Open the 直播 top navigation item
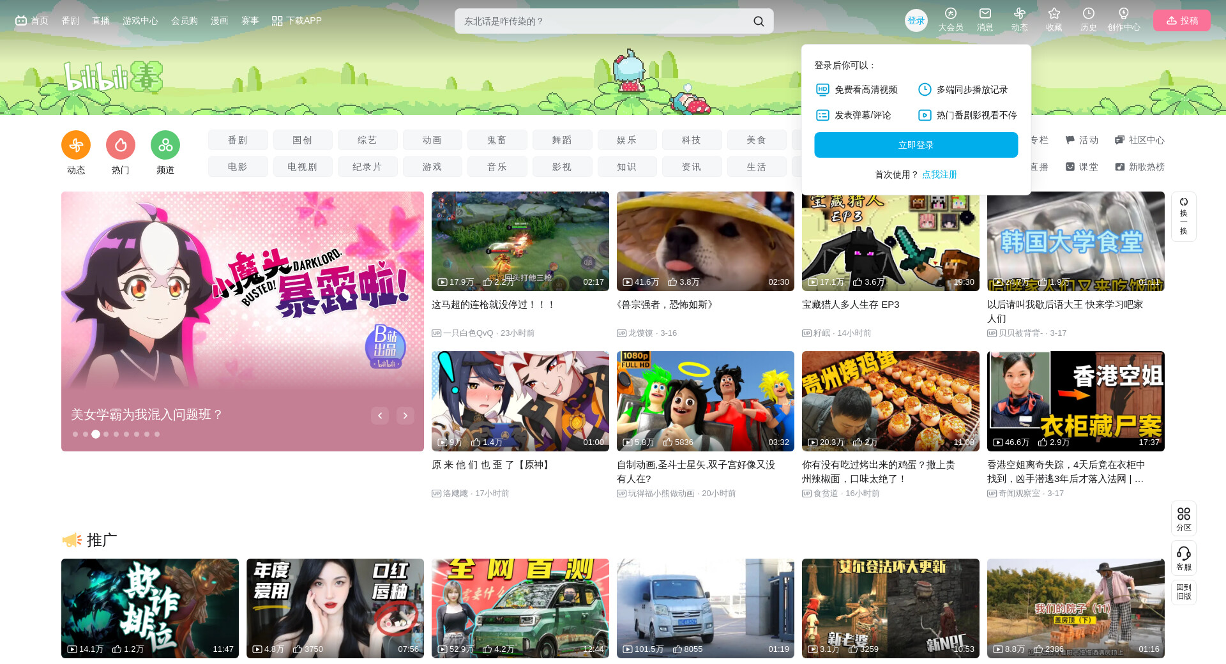 (x=101, y=20)
